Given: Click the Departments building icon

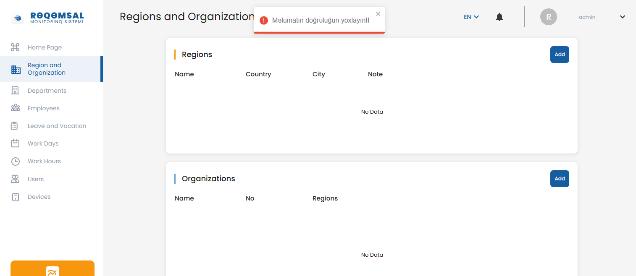Looking at the screenshot, I should (15, 91).
